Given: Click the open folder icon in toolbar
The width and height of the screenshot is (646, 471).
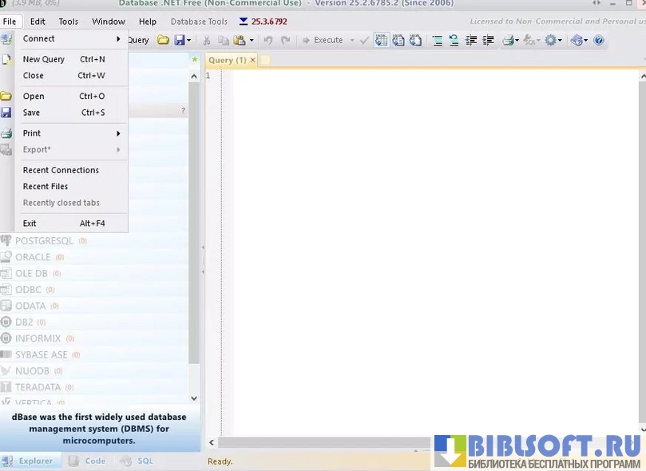Looking at the screenshot, I should click(163, 40).
